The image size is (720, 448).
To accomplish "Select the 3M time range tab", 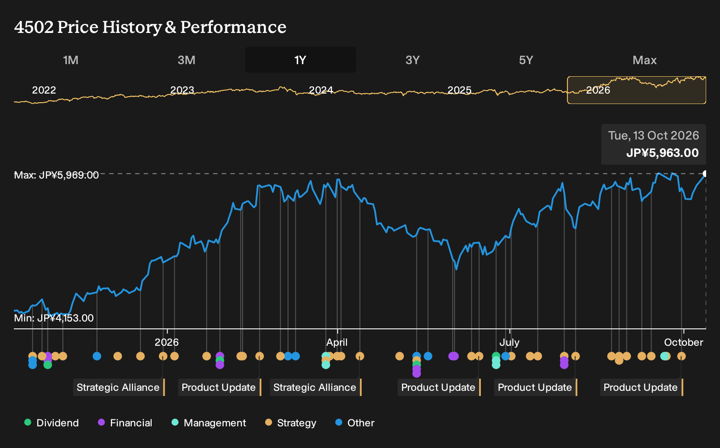I will (186, 60).
